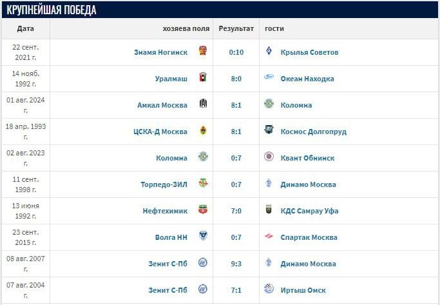
Task: Click the Уралмаш club crest
Action: [203, 79]
